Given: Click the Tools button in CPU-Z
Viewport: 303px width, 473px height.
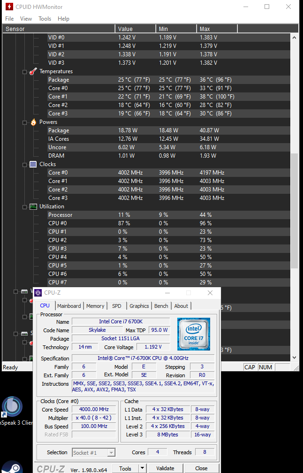Looking at the screenshot, I should point(125,468).
